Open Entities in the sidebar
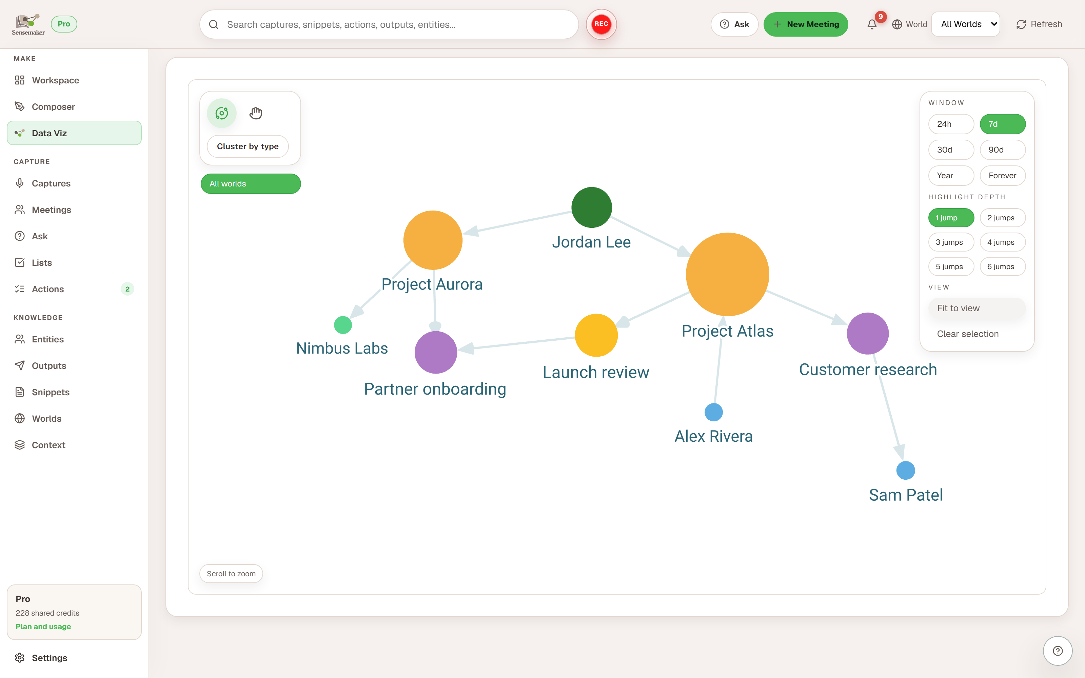1085x678 pixels. (74, 339)
